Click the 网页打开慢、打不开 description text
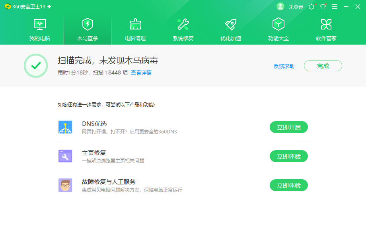 coord(129,132)
